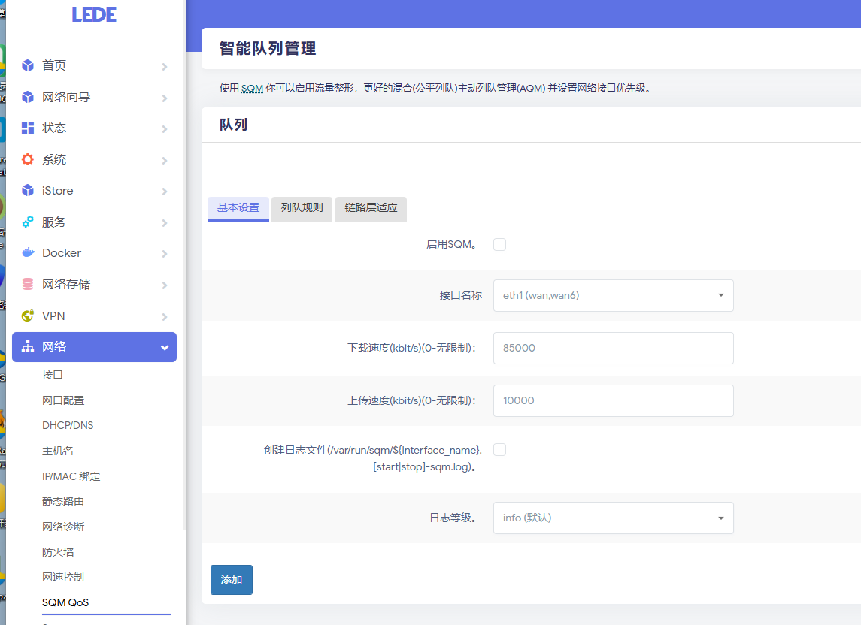861x625 pixels.
Task: Click the 网络 sitemap icon
Action: [x=28, y=347]
